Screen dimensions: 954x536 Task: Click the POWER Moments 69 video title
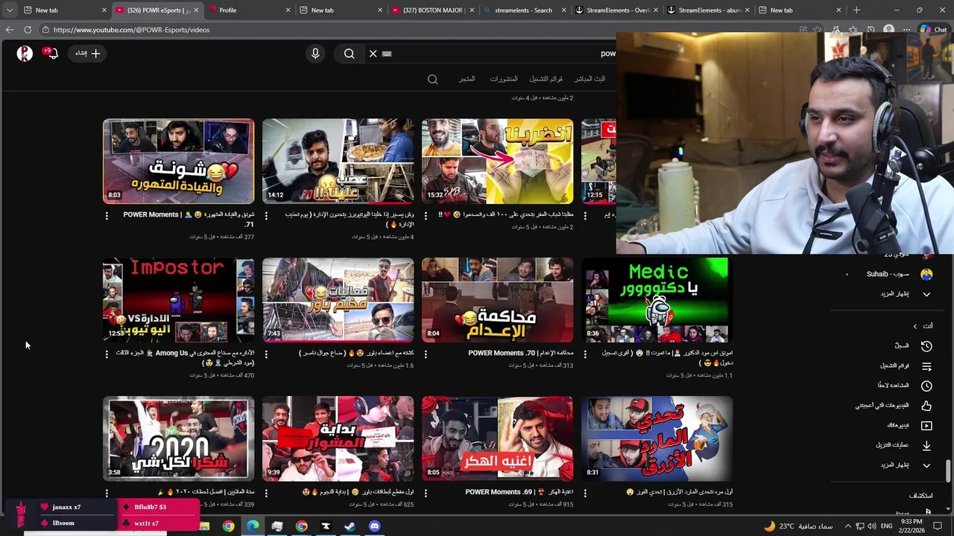(519, 492)
